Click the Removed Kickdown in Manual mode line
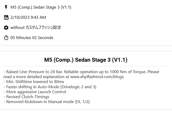The height and width of the screenshot is (114, 172). (x=47, y=102)
